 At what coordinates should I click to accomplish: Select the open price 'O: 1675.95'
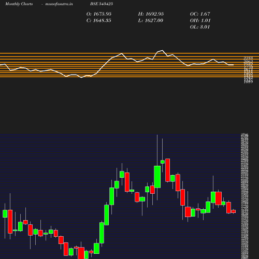tap(99, 14)
